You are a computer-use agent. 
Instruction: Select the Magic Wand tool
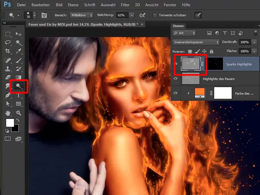pyautogui.click(x=19, y=43)
